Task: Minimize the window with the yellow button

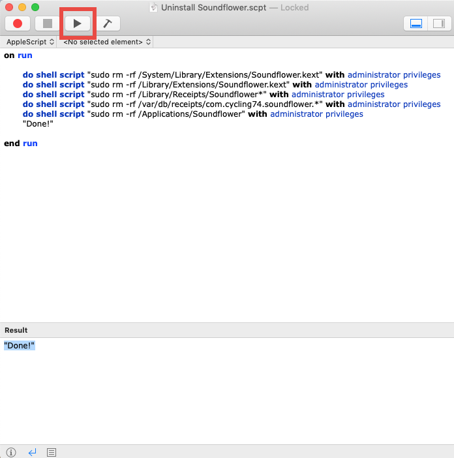Action: 22,7
